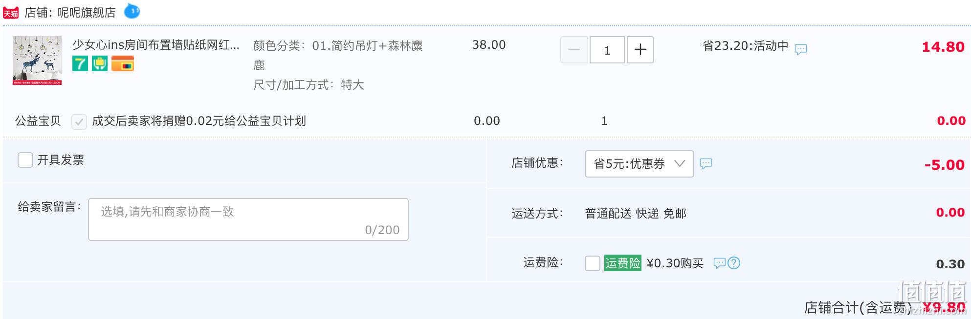The width and height of the screenshot is (971, 319).
Task: Open the Wangwang chat with the store
Action: [132, 11]
